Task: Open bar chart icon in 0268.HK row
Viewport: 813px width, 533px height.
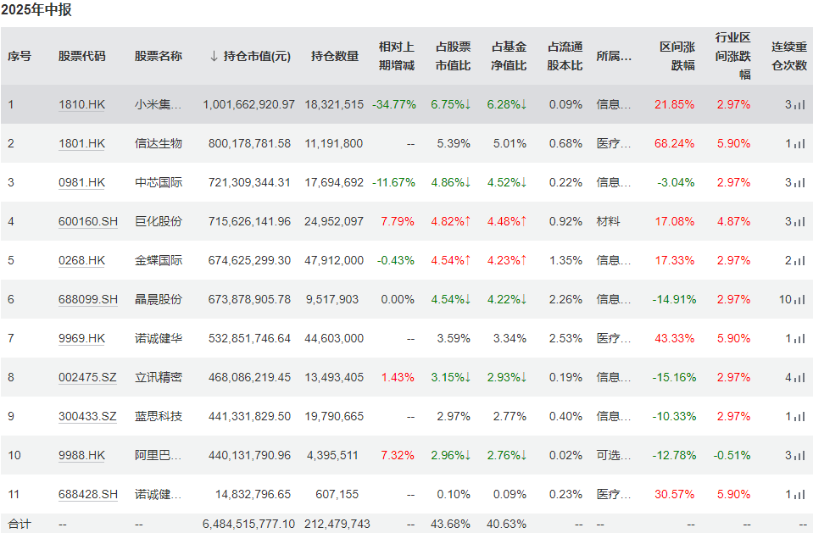Action: (800, 260)
